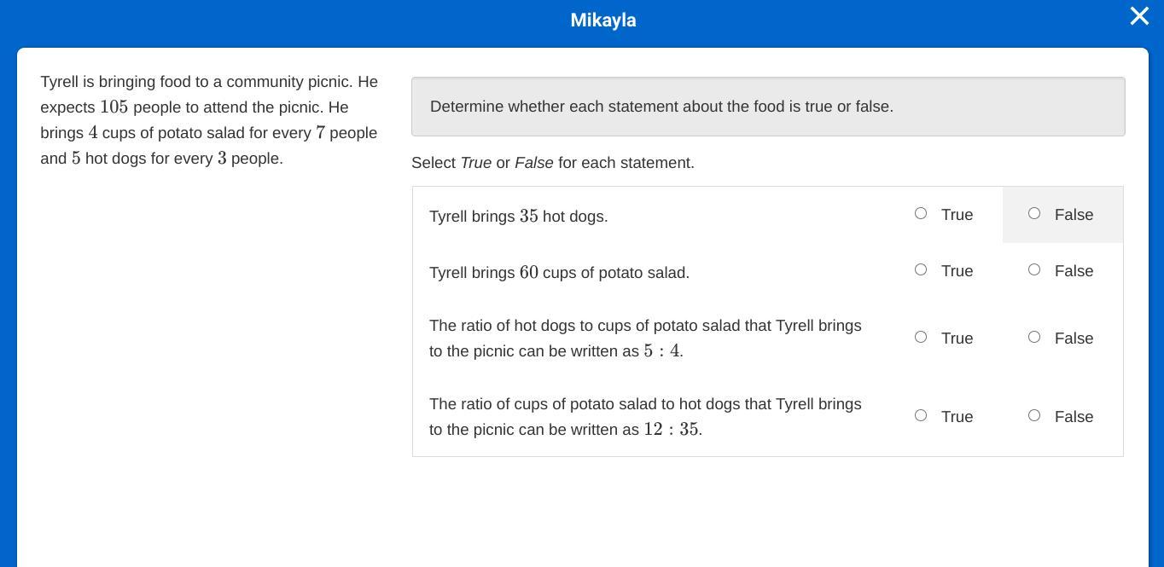Image resolution: width=1164 pixels, height=567 pixels.
Task: Choose False for the 5 : 4 ratio statement
Action: [x=1034, y=337]
